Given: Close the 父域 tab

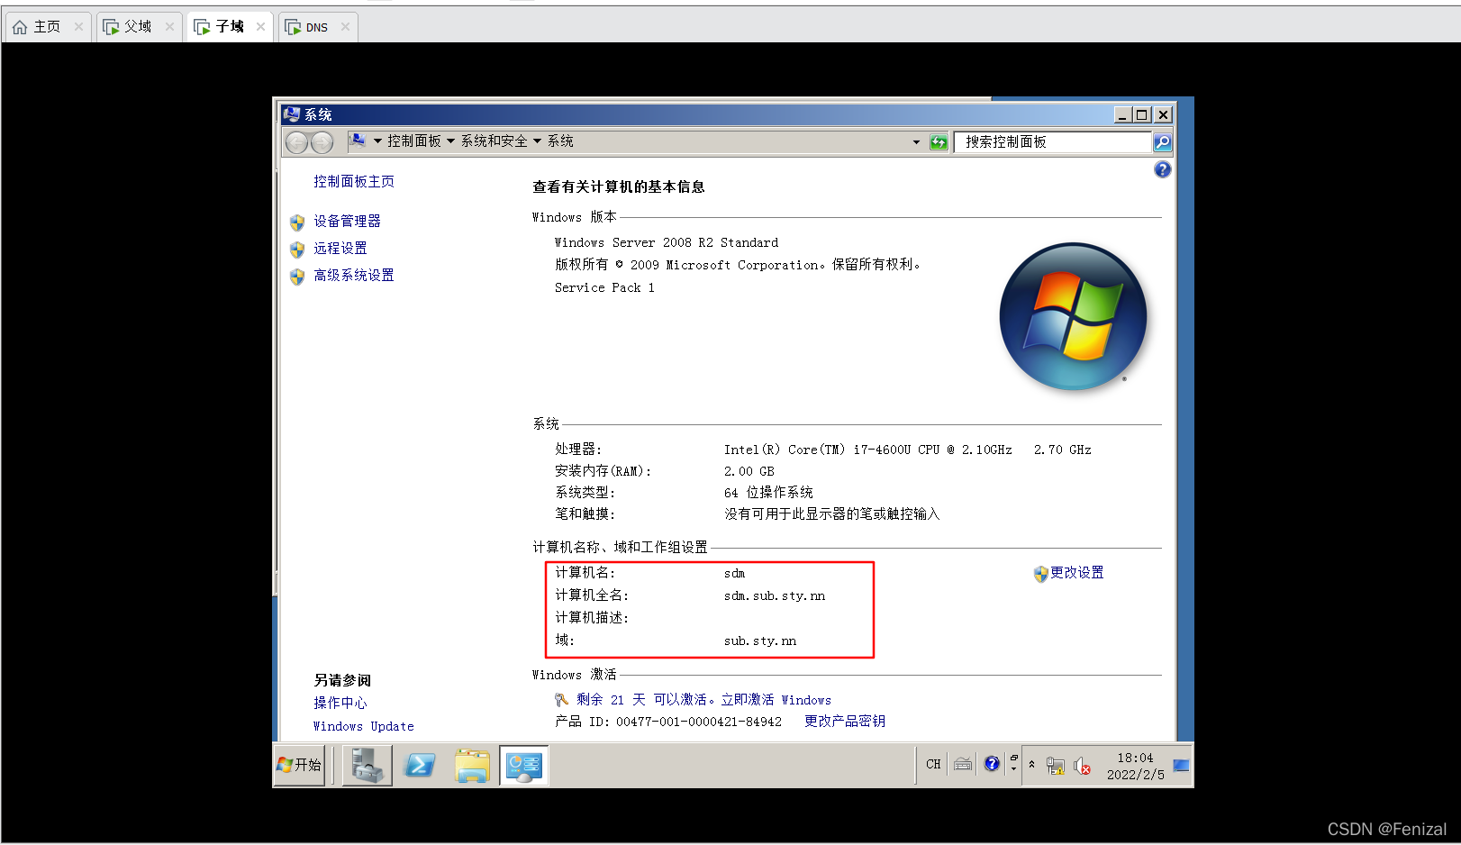Looking at the screenshot, I should click(169, 27).
